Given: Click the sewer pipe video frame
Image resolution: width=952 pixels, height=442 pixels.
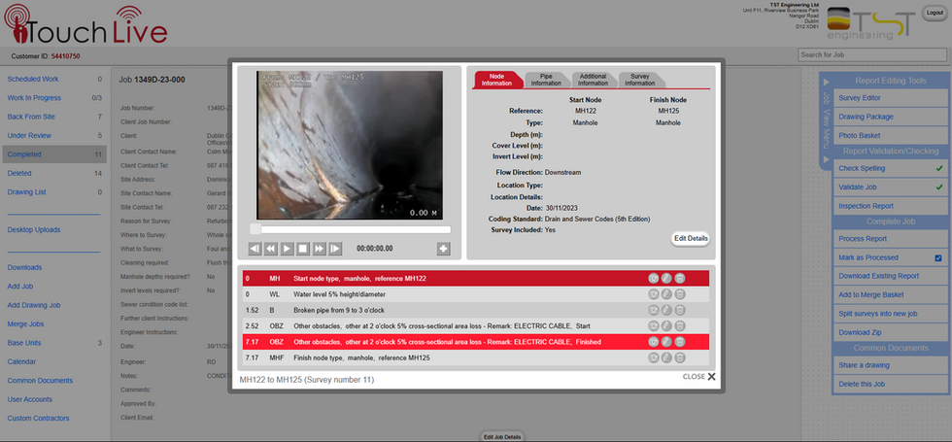Looking at the screenshot, I should pyautogui.click(x=350, y=145).
